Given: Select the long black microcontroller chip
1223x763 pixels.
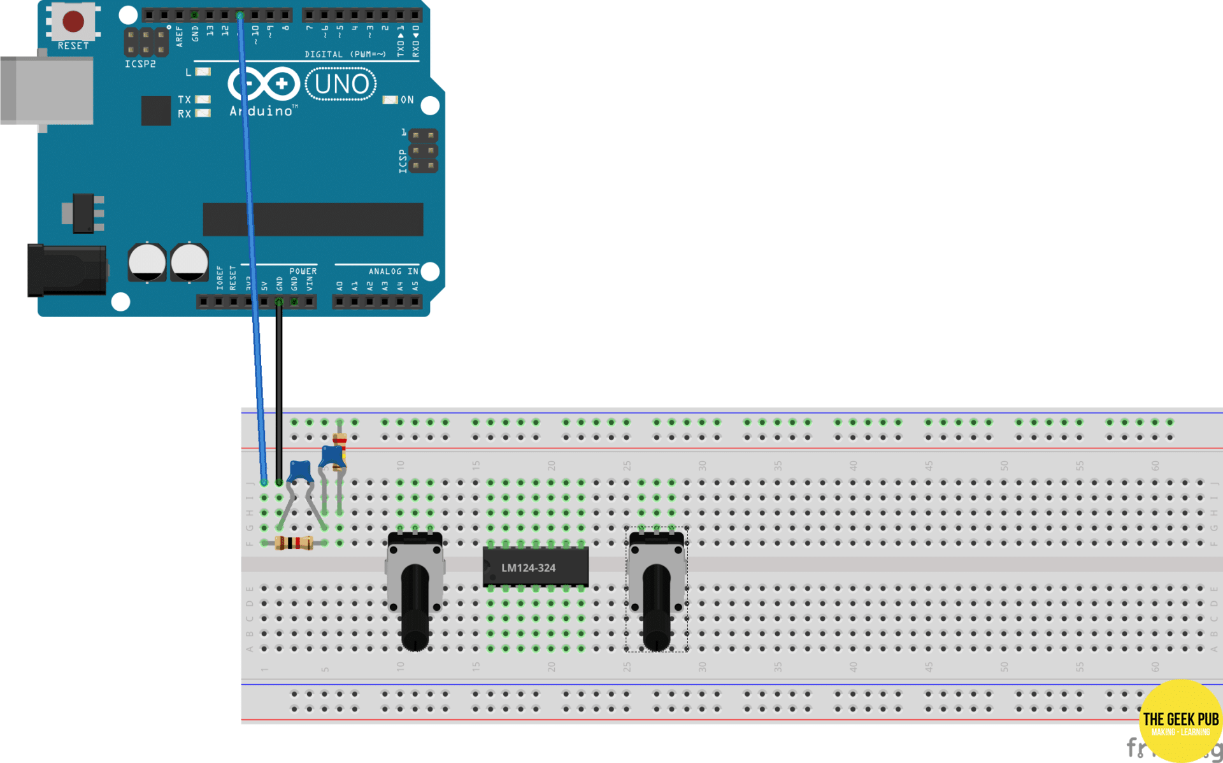Looking at the screenshot, I should coord(313,219).
